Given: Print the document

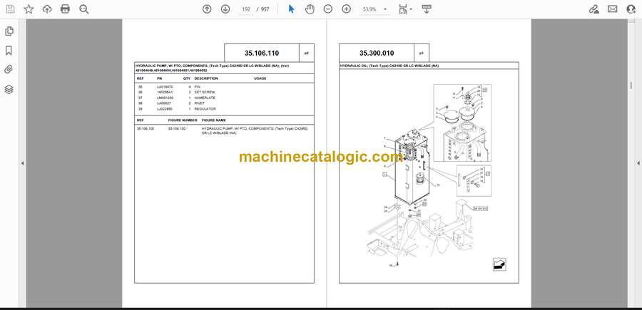Looking at the screenshot, I should (65, 9).
